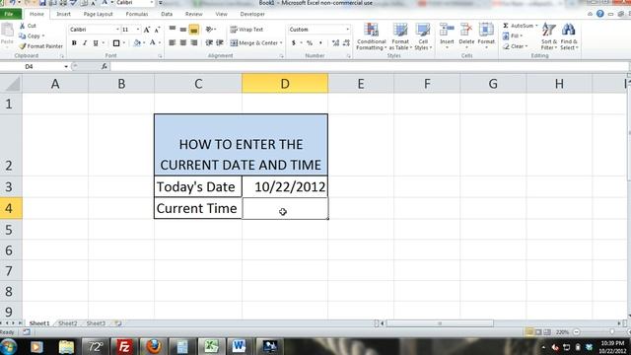631x355 pixels.
Task: Select column D header
Action: coord(285,84)
